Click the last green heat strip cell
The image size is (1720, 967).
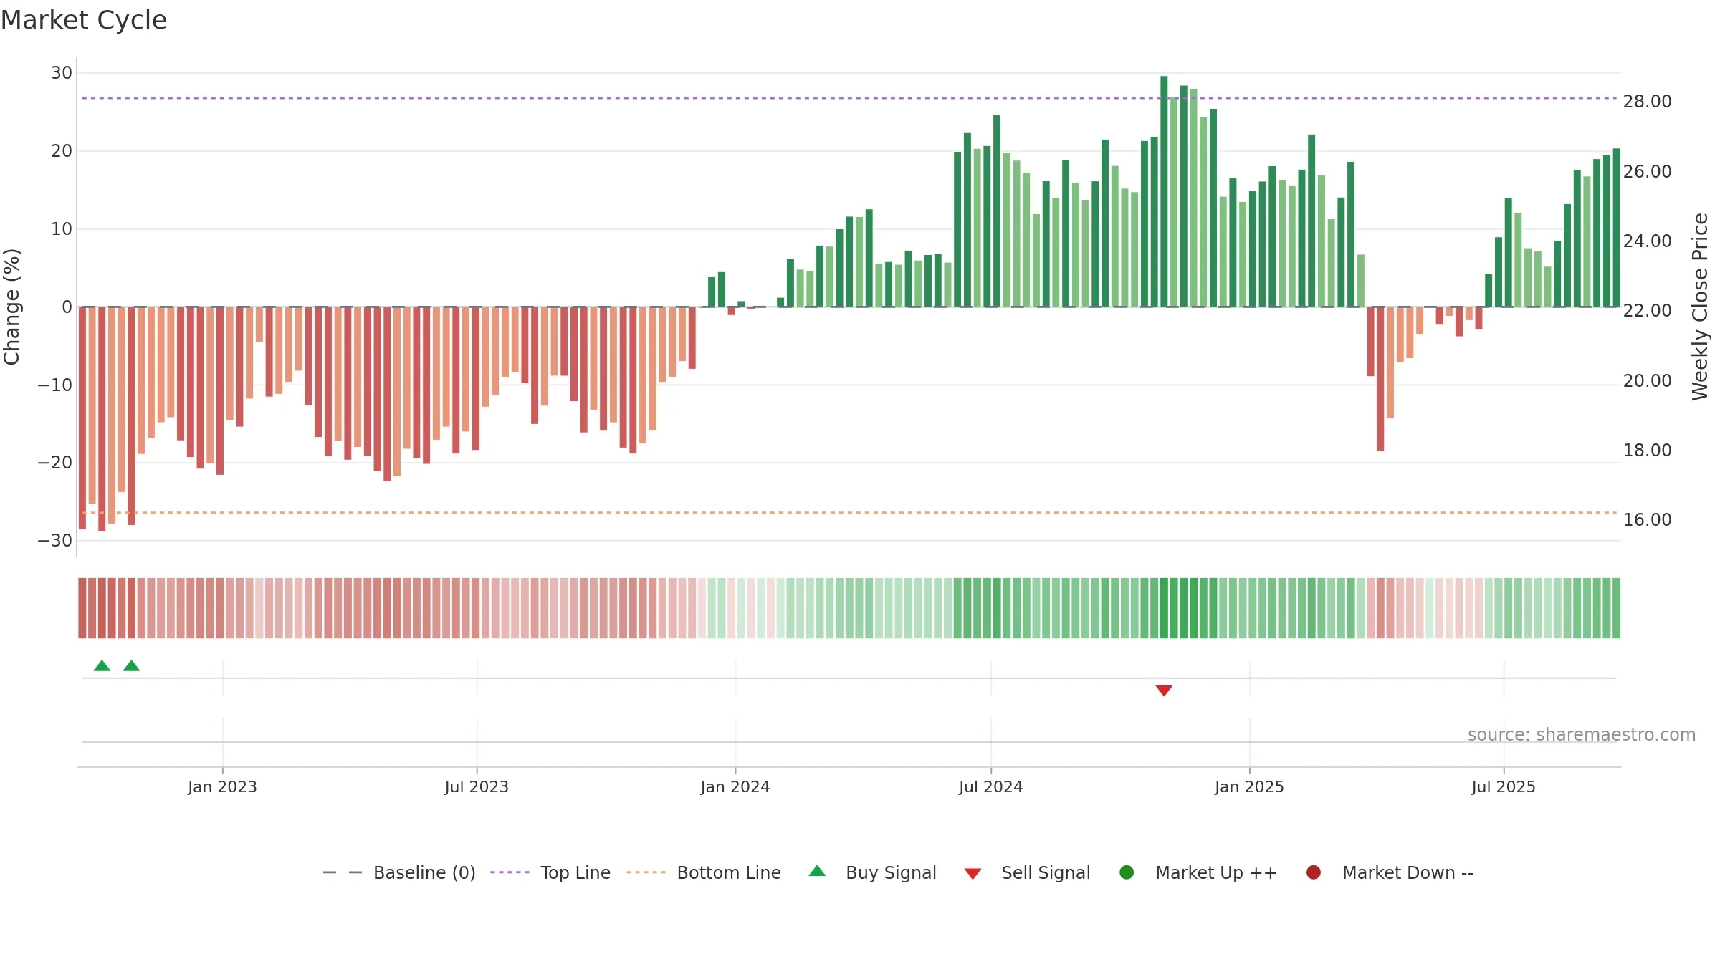(x=1616, y=608)
